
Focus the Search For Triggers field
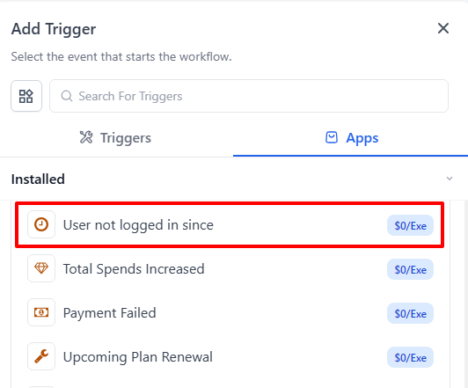pos(249,96)
